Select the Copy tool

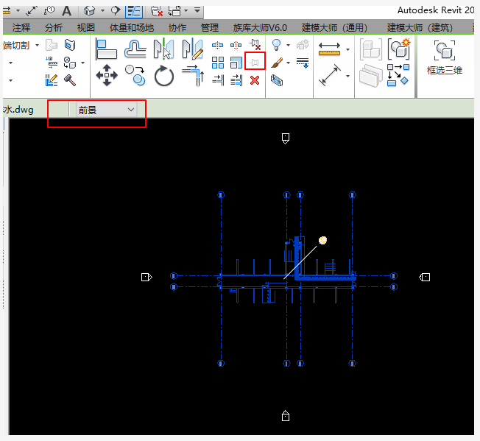pyautogui.click(x=135, y=75)
